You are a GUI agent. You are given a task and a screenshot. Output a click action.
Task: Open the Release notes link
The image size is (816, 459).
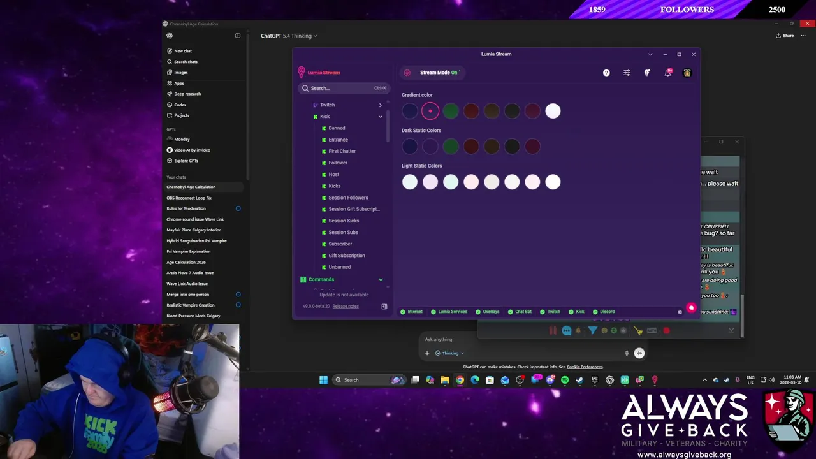(346, 306)
